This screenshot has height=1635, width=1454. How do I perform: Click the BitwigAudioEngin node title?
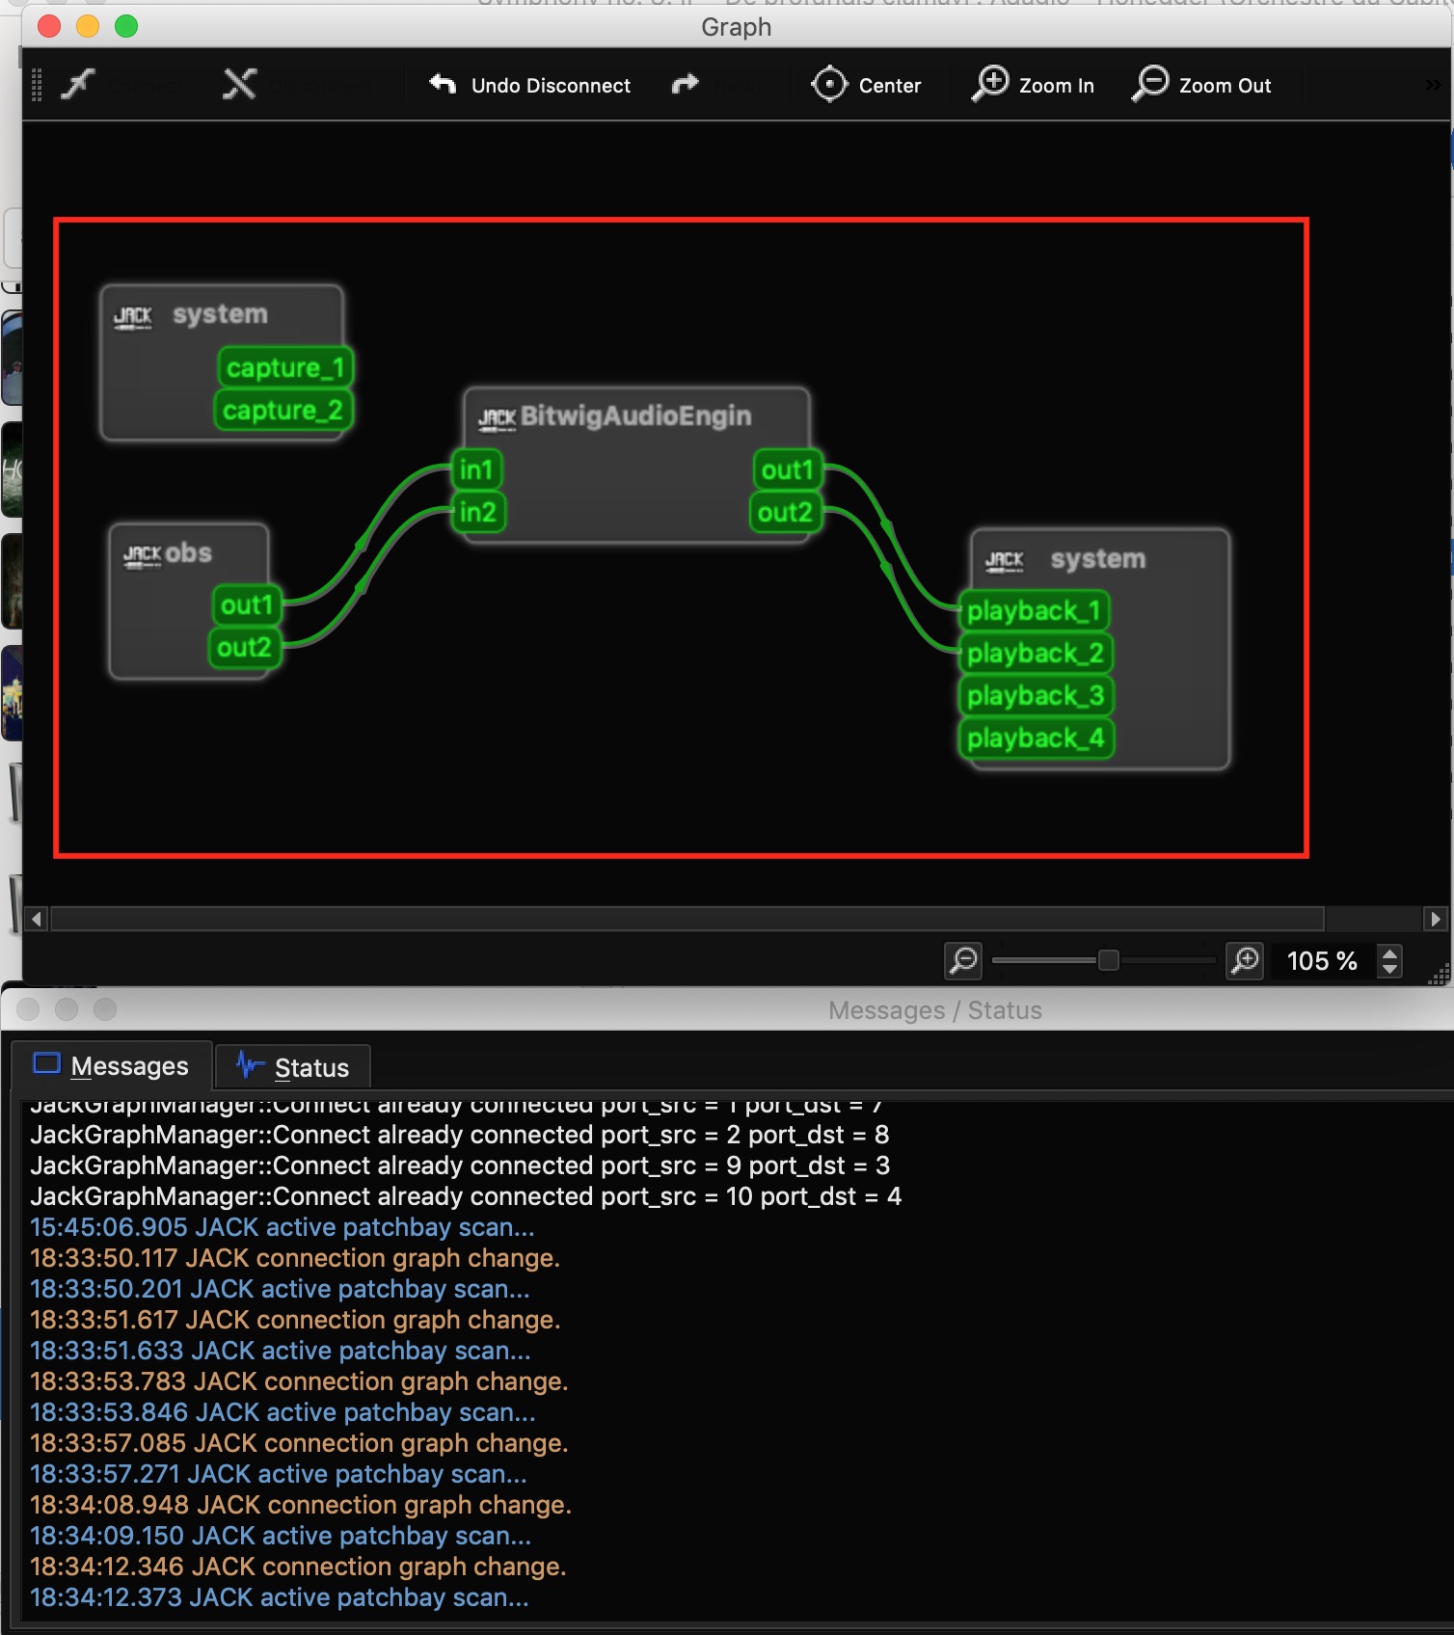point(635,415)
